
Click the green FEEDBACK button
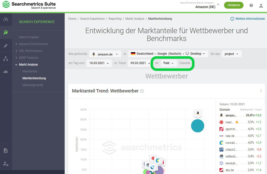[x=234, y=5]
